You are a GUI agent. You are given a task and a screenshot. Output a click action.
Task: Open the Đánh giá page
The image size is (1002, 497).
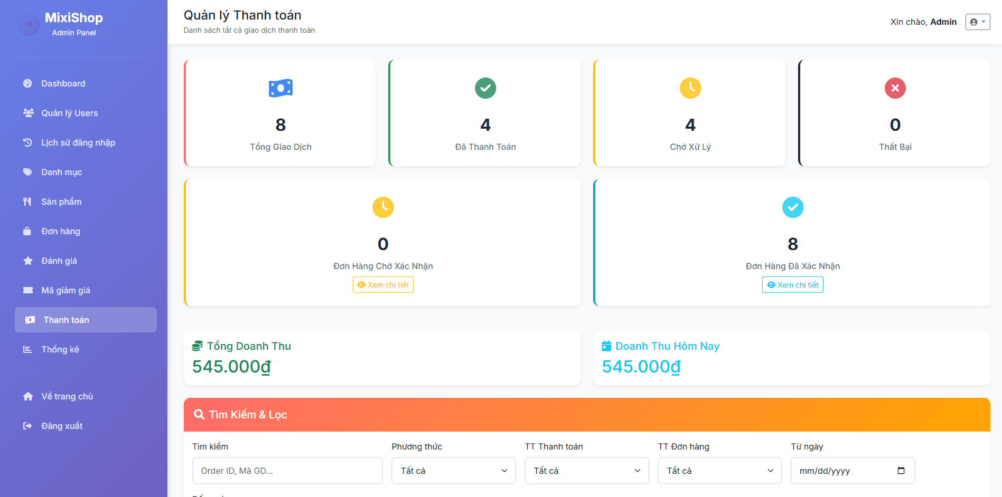click(86, 261)
